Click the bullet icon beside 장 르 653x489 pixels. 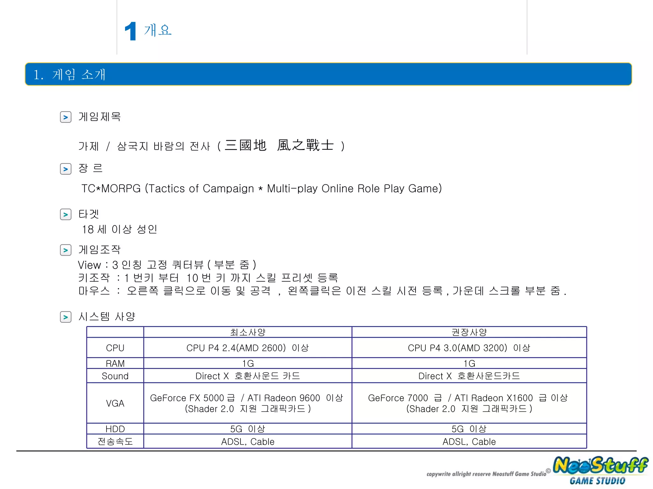click(66, 169)
